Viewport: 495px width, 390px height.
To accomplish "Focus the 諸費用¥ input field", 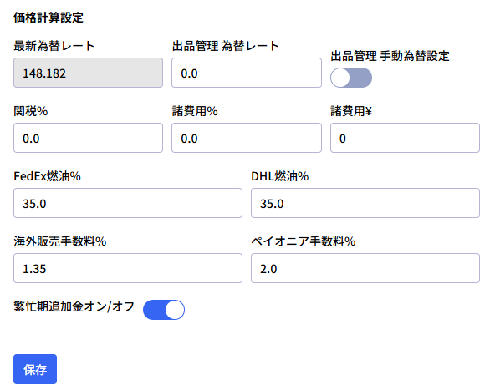I will tap(405, 138).
